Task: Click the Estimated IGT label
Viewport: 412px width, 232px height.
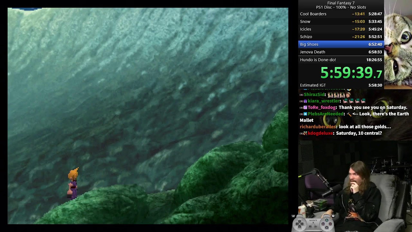Action: pos(313,85)
